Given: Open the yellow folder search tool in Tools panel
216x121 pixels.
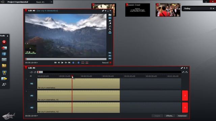Looking at the screenshot, I should coord(4,66).
